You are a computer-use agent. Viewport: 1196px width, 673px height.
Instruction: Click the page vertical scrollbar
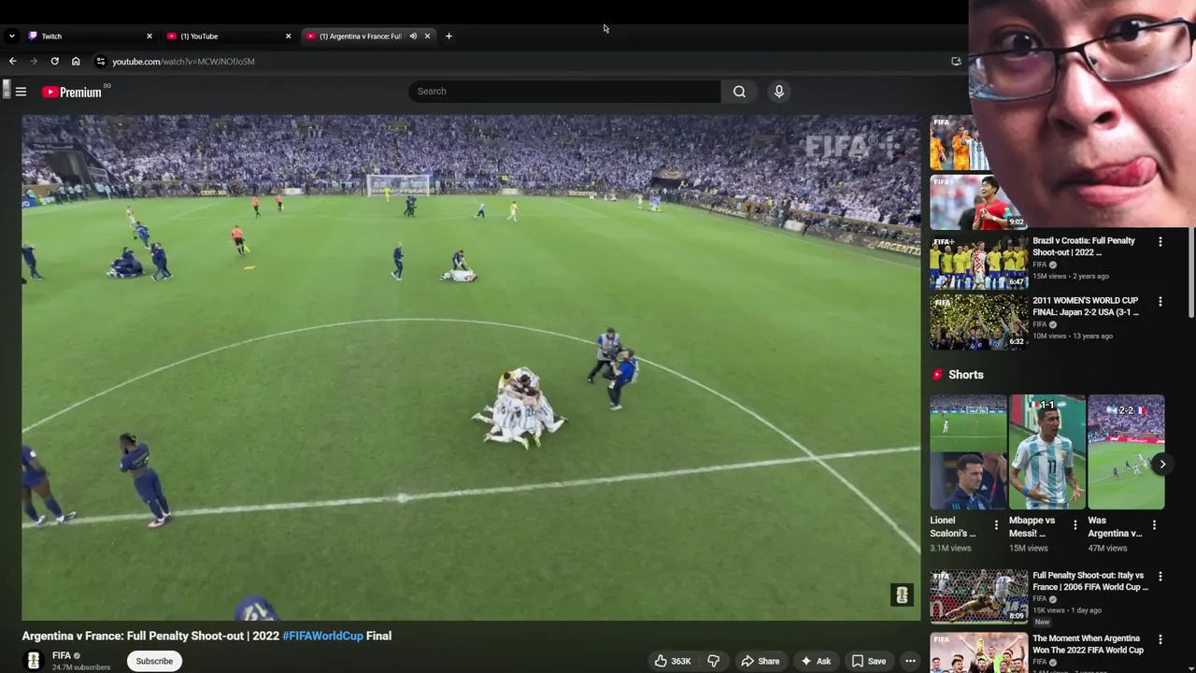[x=1191, y=271]
